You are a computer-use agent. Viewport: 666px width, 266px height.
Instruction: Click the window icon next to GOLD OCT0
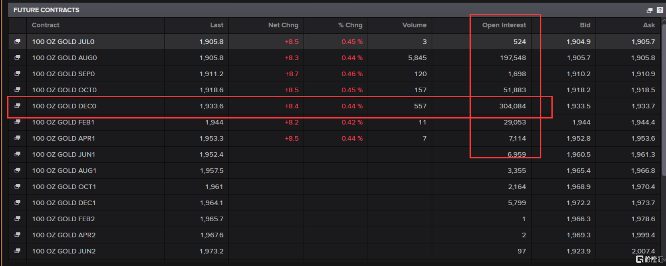coord(17,90)
